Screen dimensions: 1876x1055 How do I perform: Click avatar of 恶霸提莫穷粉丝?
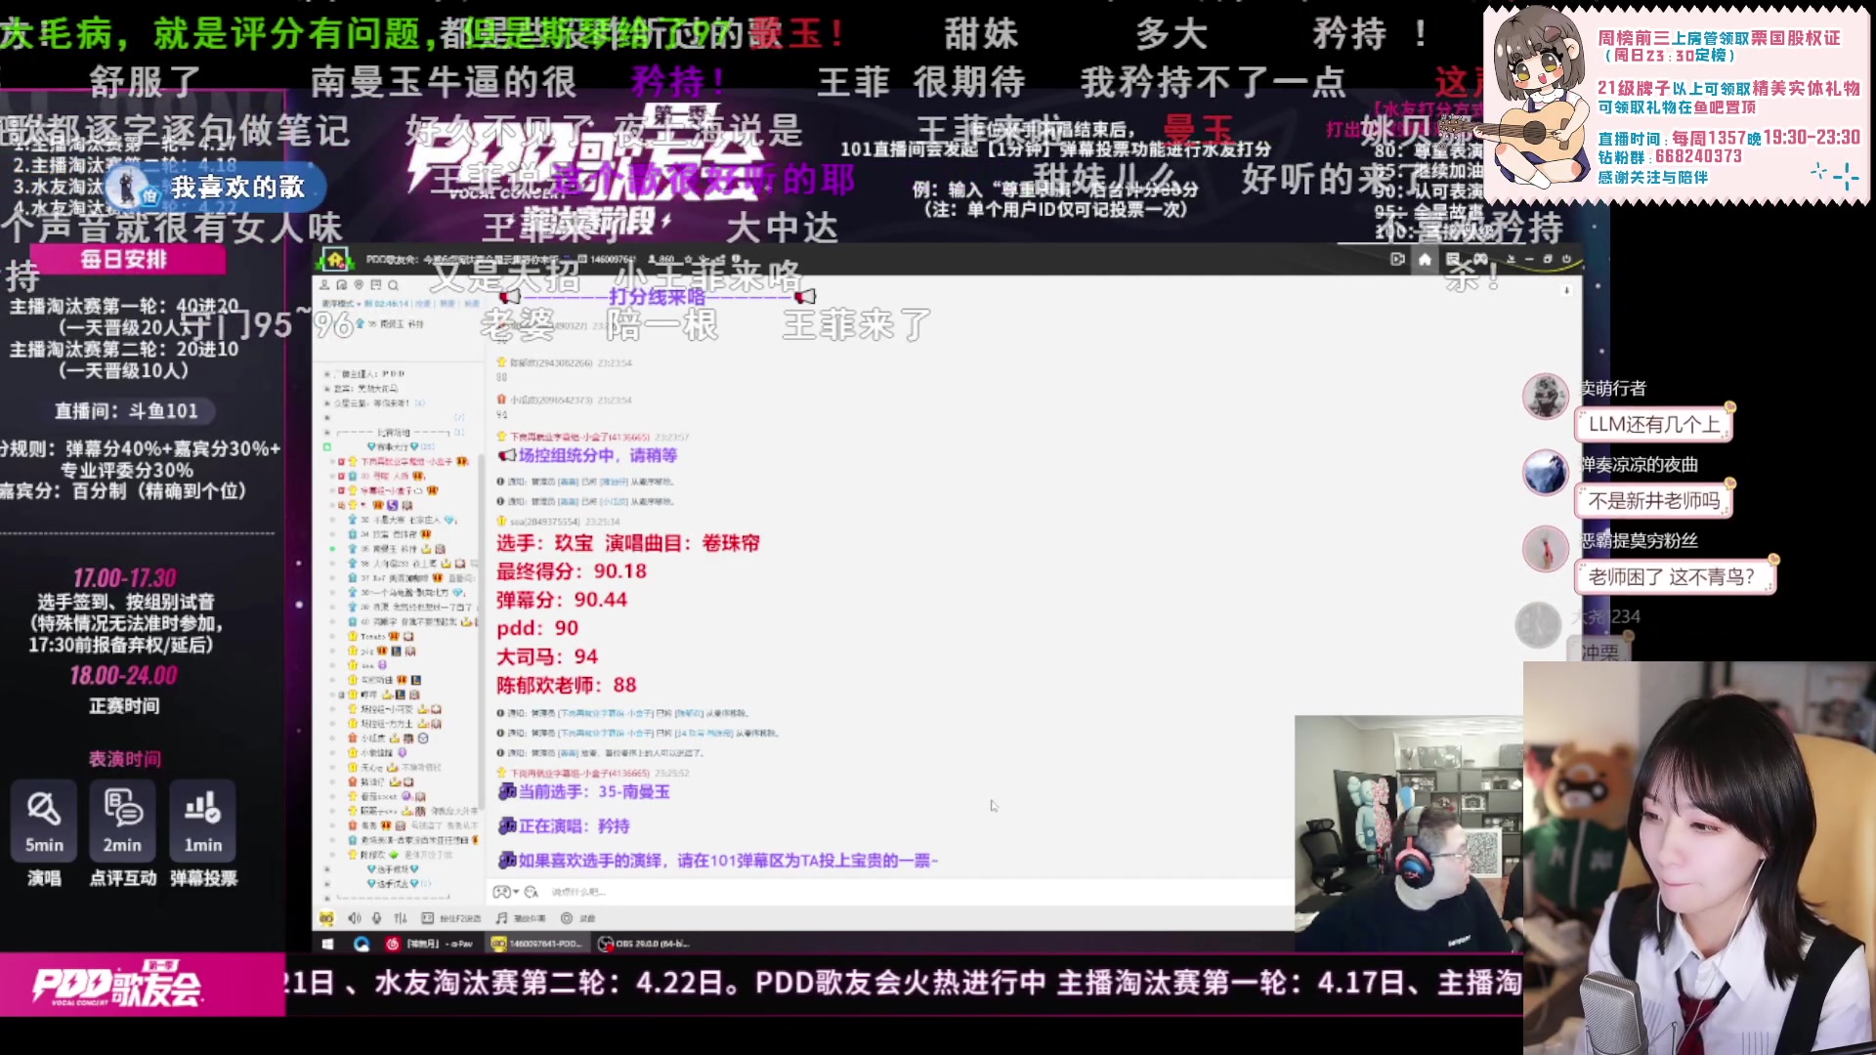pyautogui.click(x=1546, y=548)
